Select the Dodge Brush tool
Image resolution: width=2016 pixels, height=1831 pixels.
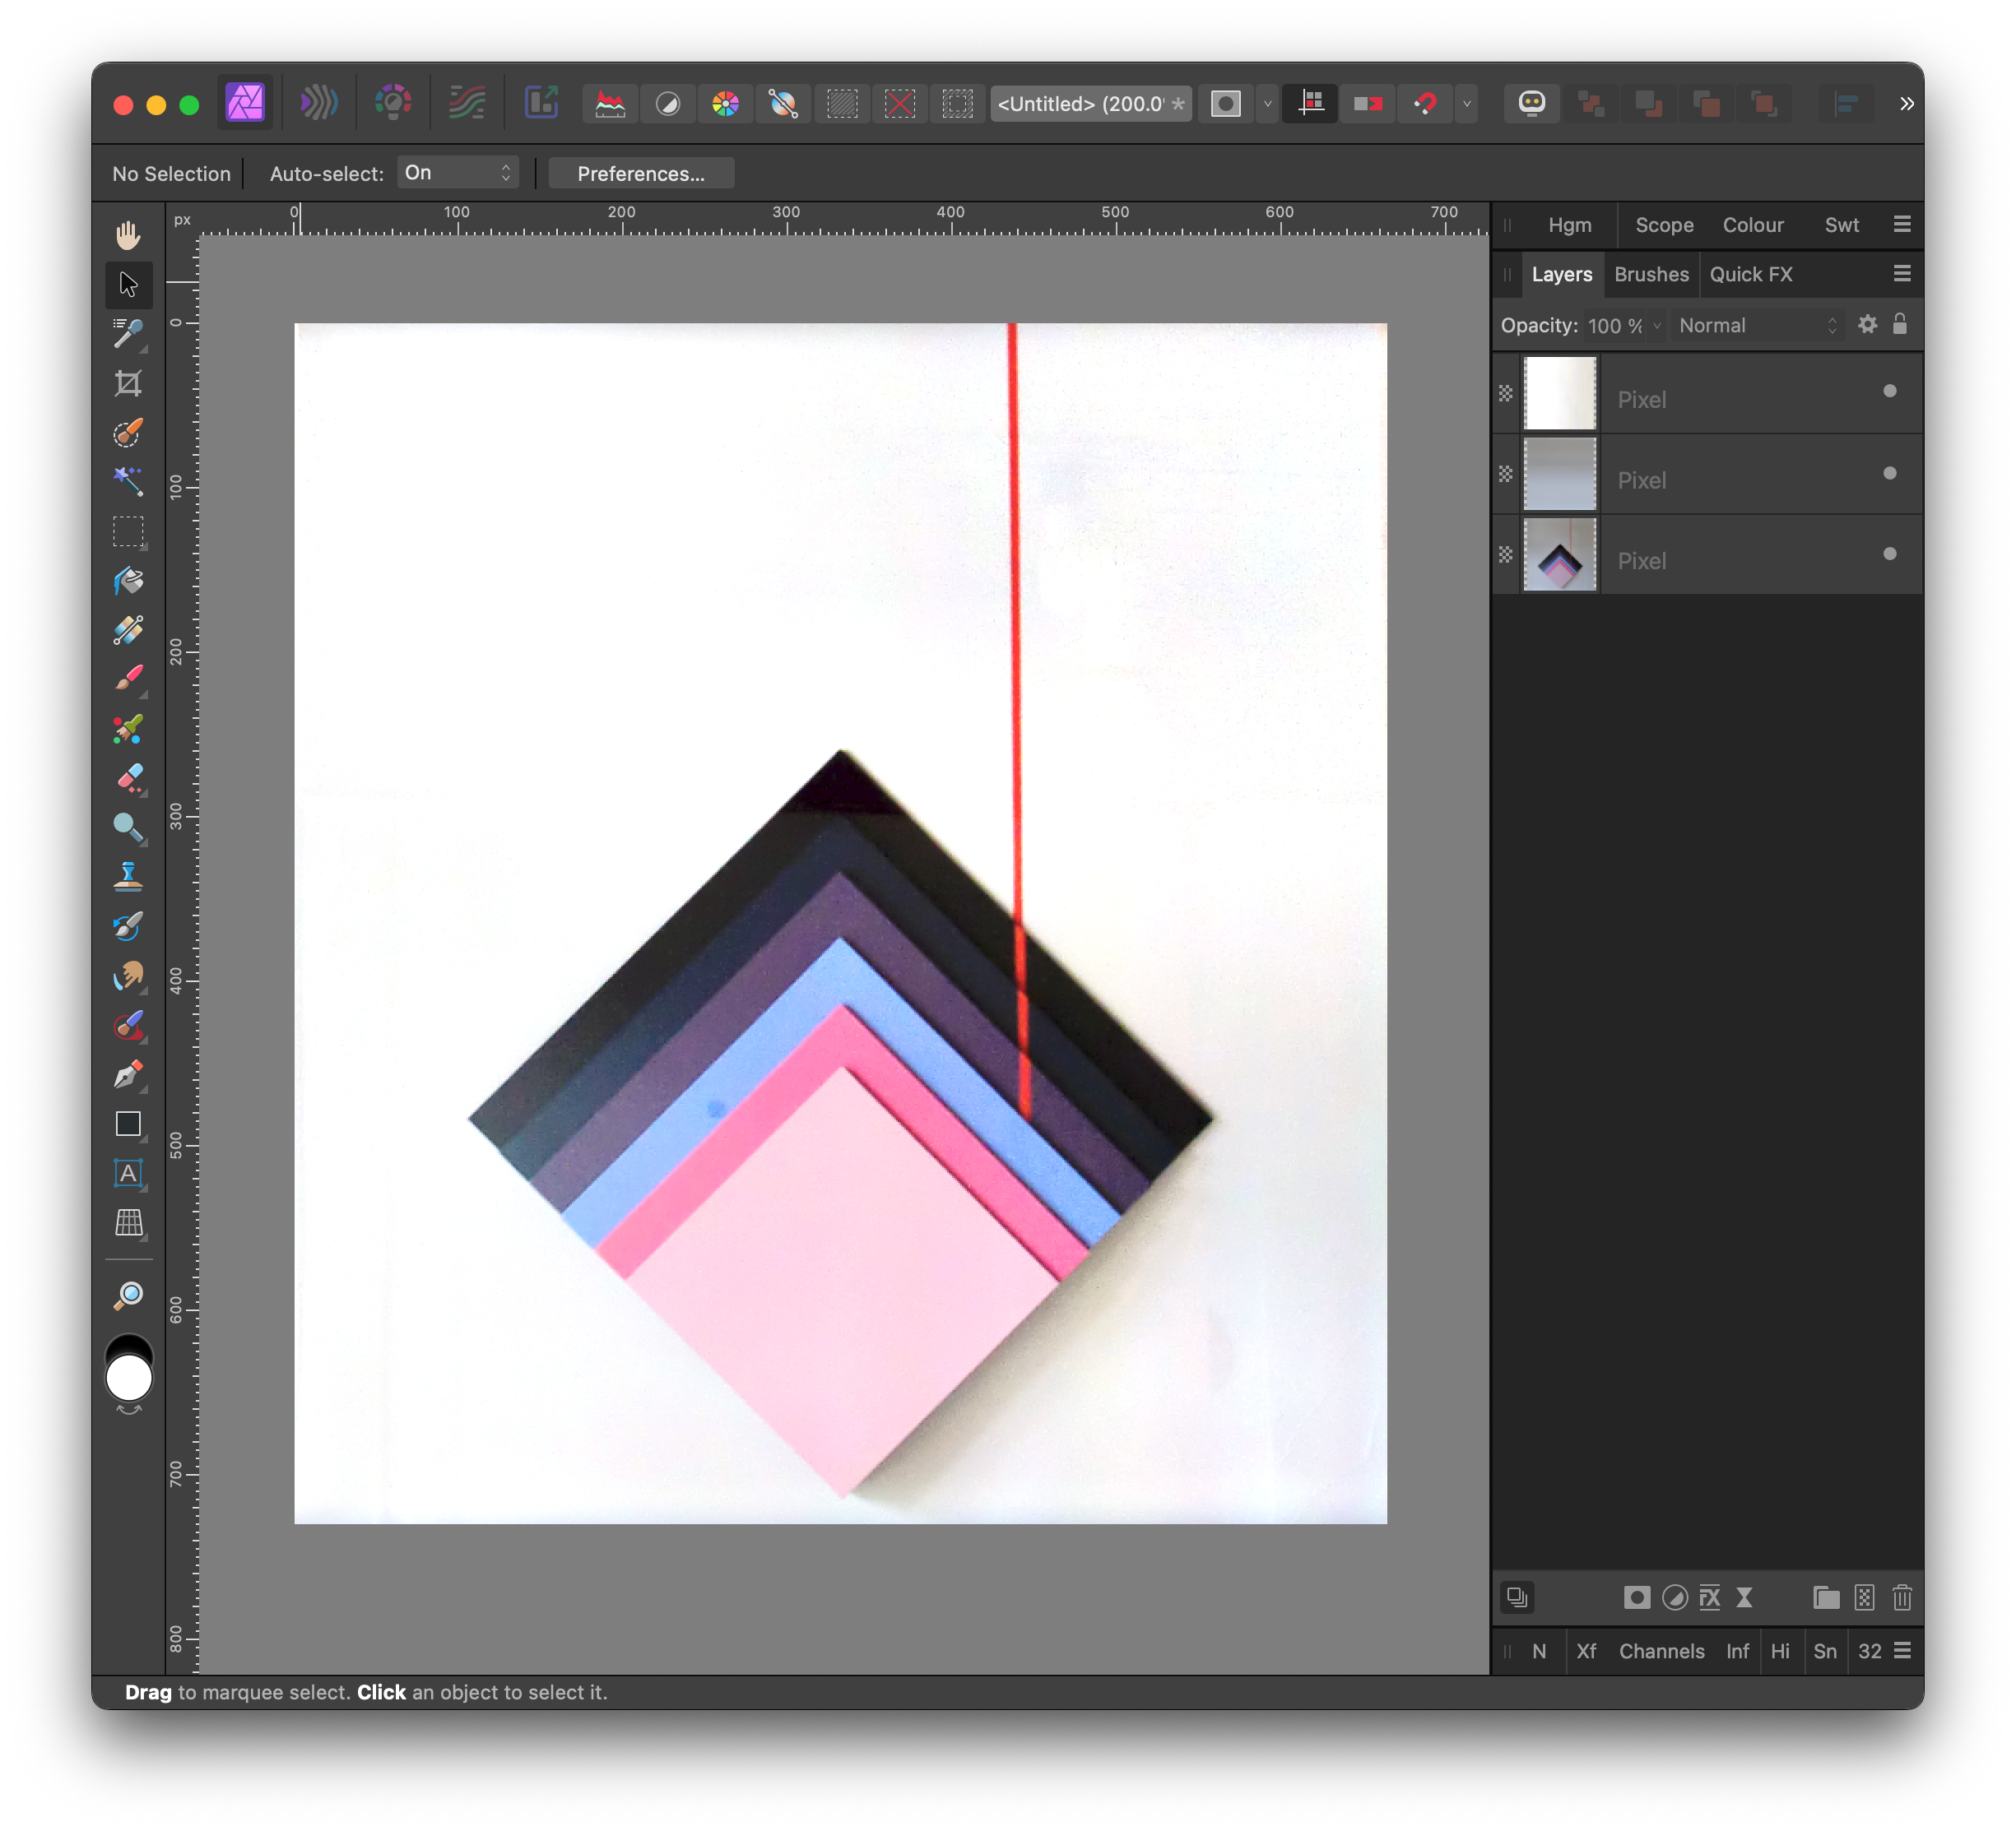pos(128,827)
